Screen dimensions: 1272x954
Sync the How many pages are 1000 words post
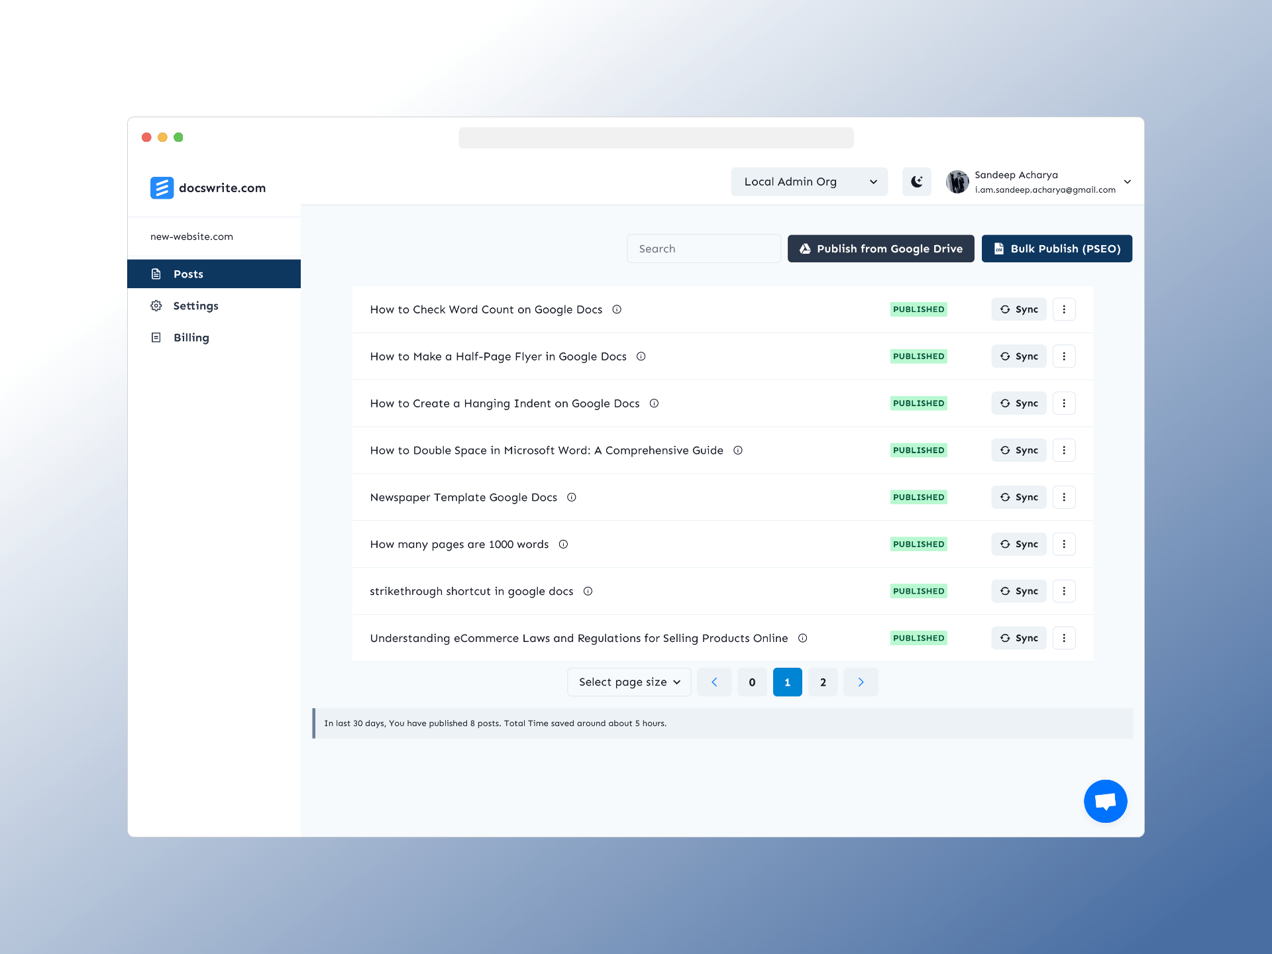[1019, 544]
